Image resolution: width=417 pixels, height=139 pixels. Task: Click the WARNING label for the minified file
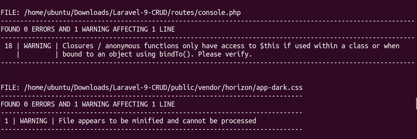[x=33, y=121]
